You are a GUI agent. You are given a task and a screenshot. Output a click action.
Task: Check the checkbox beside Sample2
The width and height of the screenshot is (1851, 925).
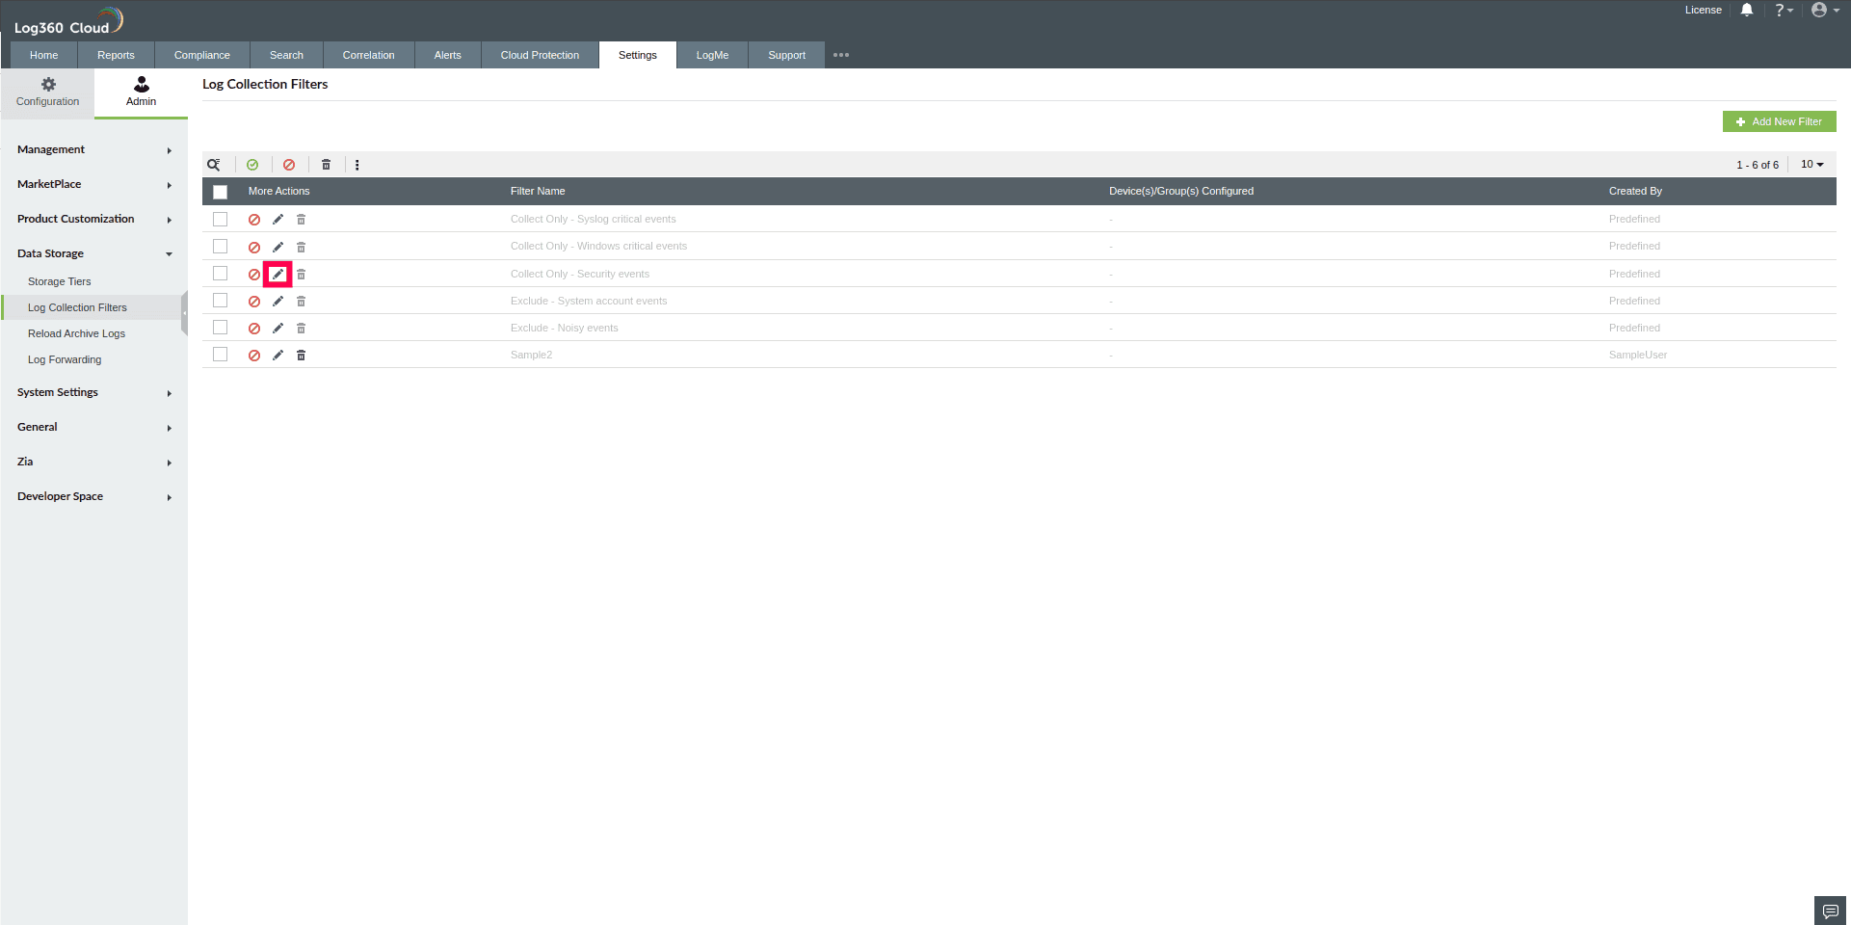(x=220, y=354)
